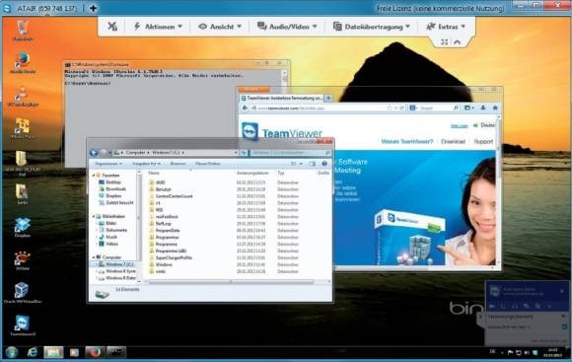Viewport: 572px width, 362px height.
Task: Select the Benutzer folder in Explorer
Action: coord(163,189)
